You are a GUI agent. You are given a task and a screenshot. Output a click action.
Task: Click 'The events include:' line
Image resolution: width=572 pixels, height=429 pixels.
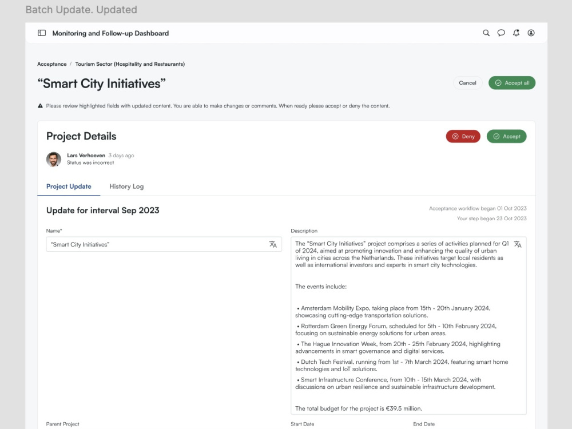click(321, 287)
